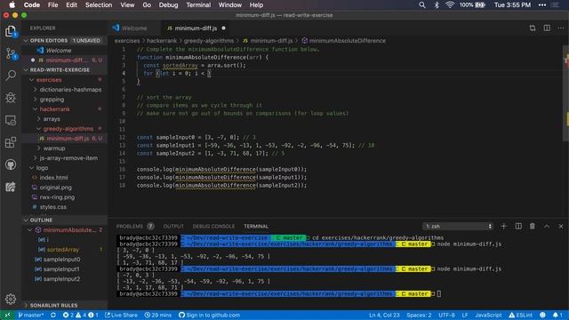The image size is (569, 320).
Task: Collapse the READ-WRITE-EXERCISE section
Action: pyautogui.click(x=26, y=69)
